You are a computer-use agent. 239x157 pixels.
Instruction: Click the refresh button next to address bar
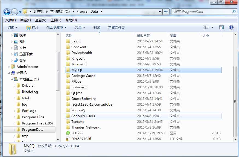tap(166, 11)
